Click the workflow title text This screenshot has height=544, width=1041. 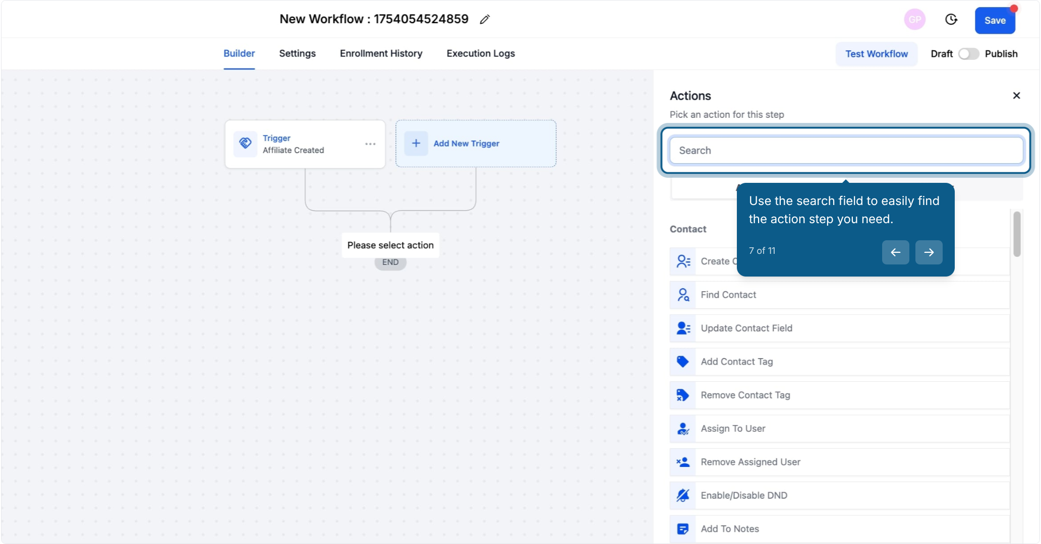tap(374, 19)
